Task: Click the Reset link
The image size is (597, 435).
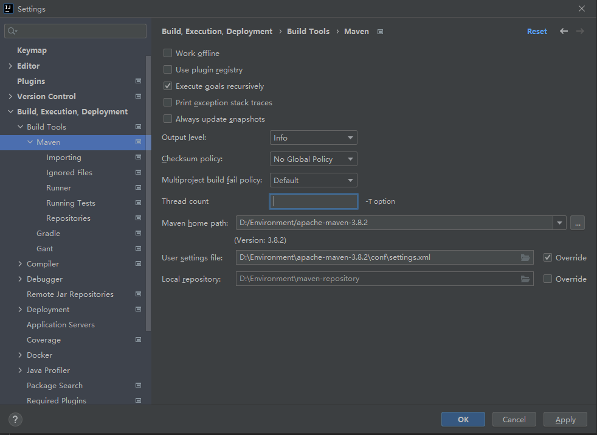Action: [x=537, y=32]
